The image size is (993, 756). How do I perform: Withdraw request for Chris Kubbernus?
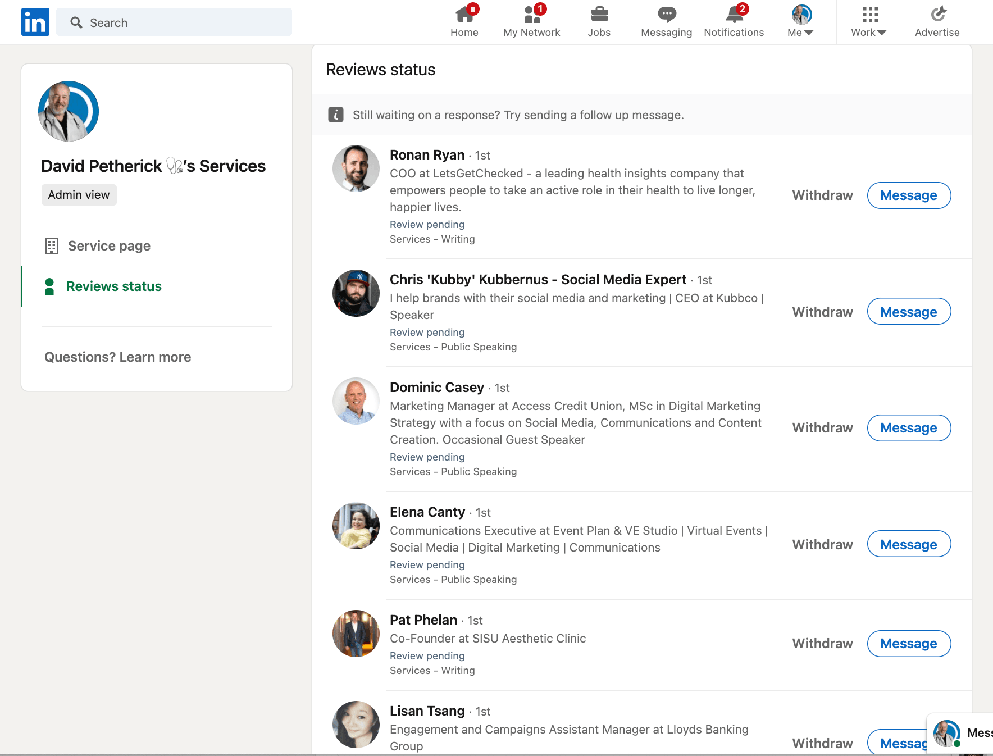[822, 312]
